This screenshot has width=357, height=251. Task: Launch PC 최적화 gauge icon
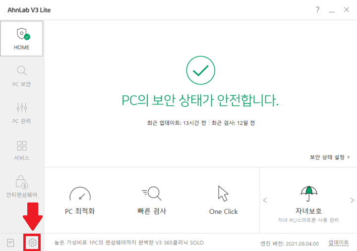click(x=80, y=201)
